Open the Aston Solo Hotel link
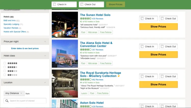Screen dimensions: 191x108 92,103
